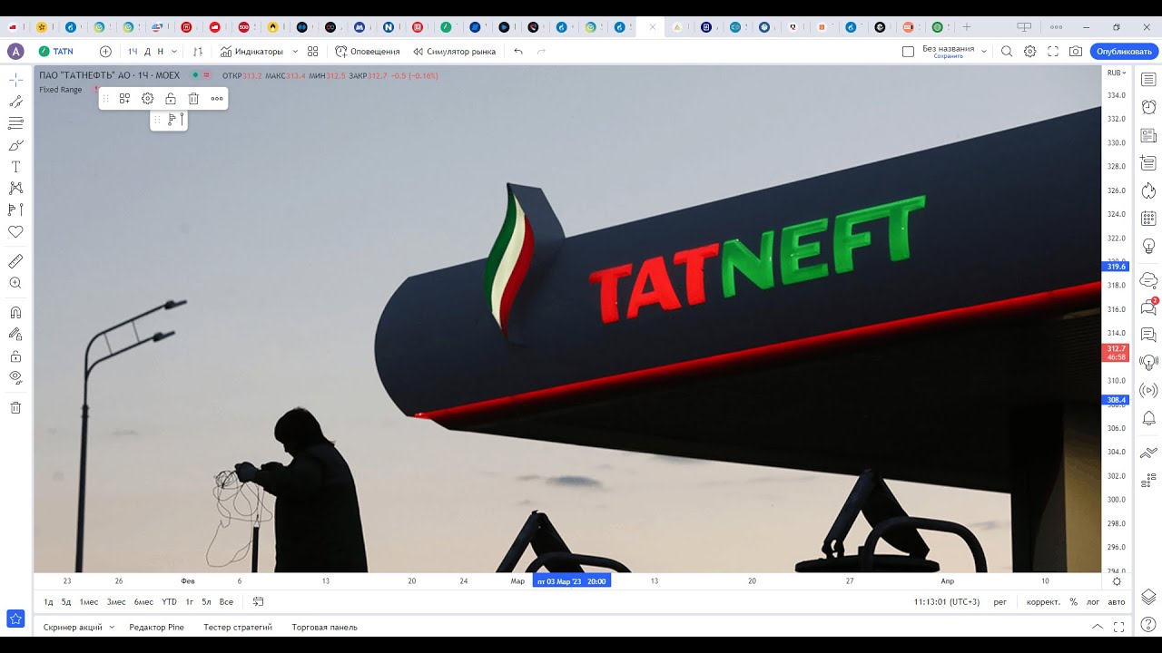The image size is (1162, 653).
Task: Set the date range to YTD
Action: click(x=170, y=602)
